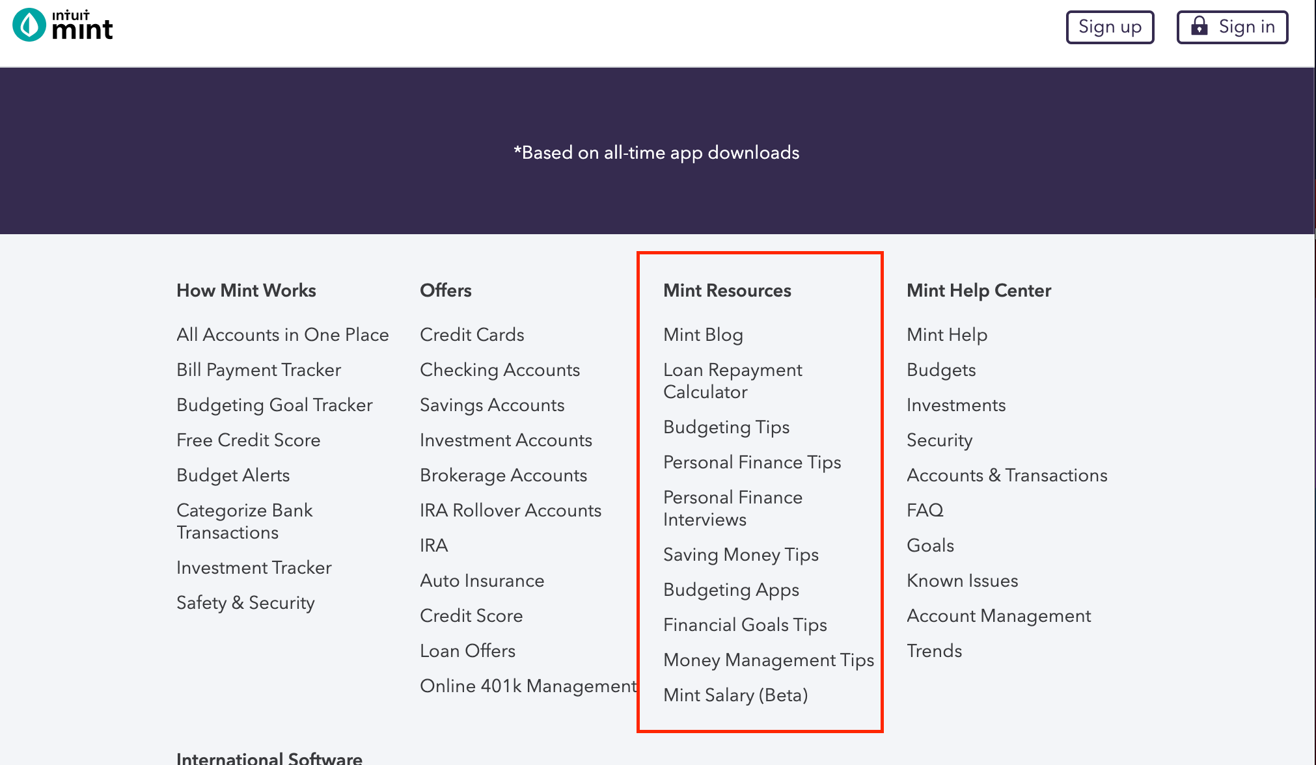Viewport: 1316px width, 765px height.
Task: Click the Sign in button
Action: point(1232,27)
